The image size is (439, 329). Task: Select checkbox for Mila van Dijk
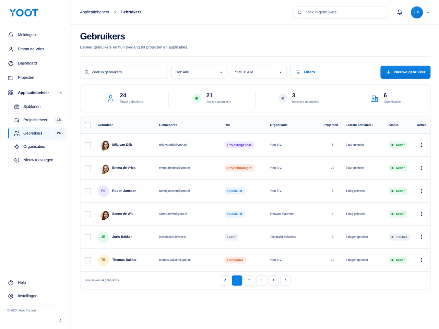88,145
